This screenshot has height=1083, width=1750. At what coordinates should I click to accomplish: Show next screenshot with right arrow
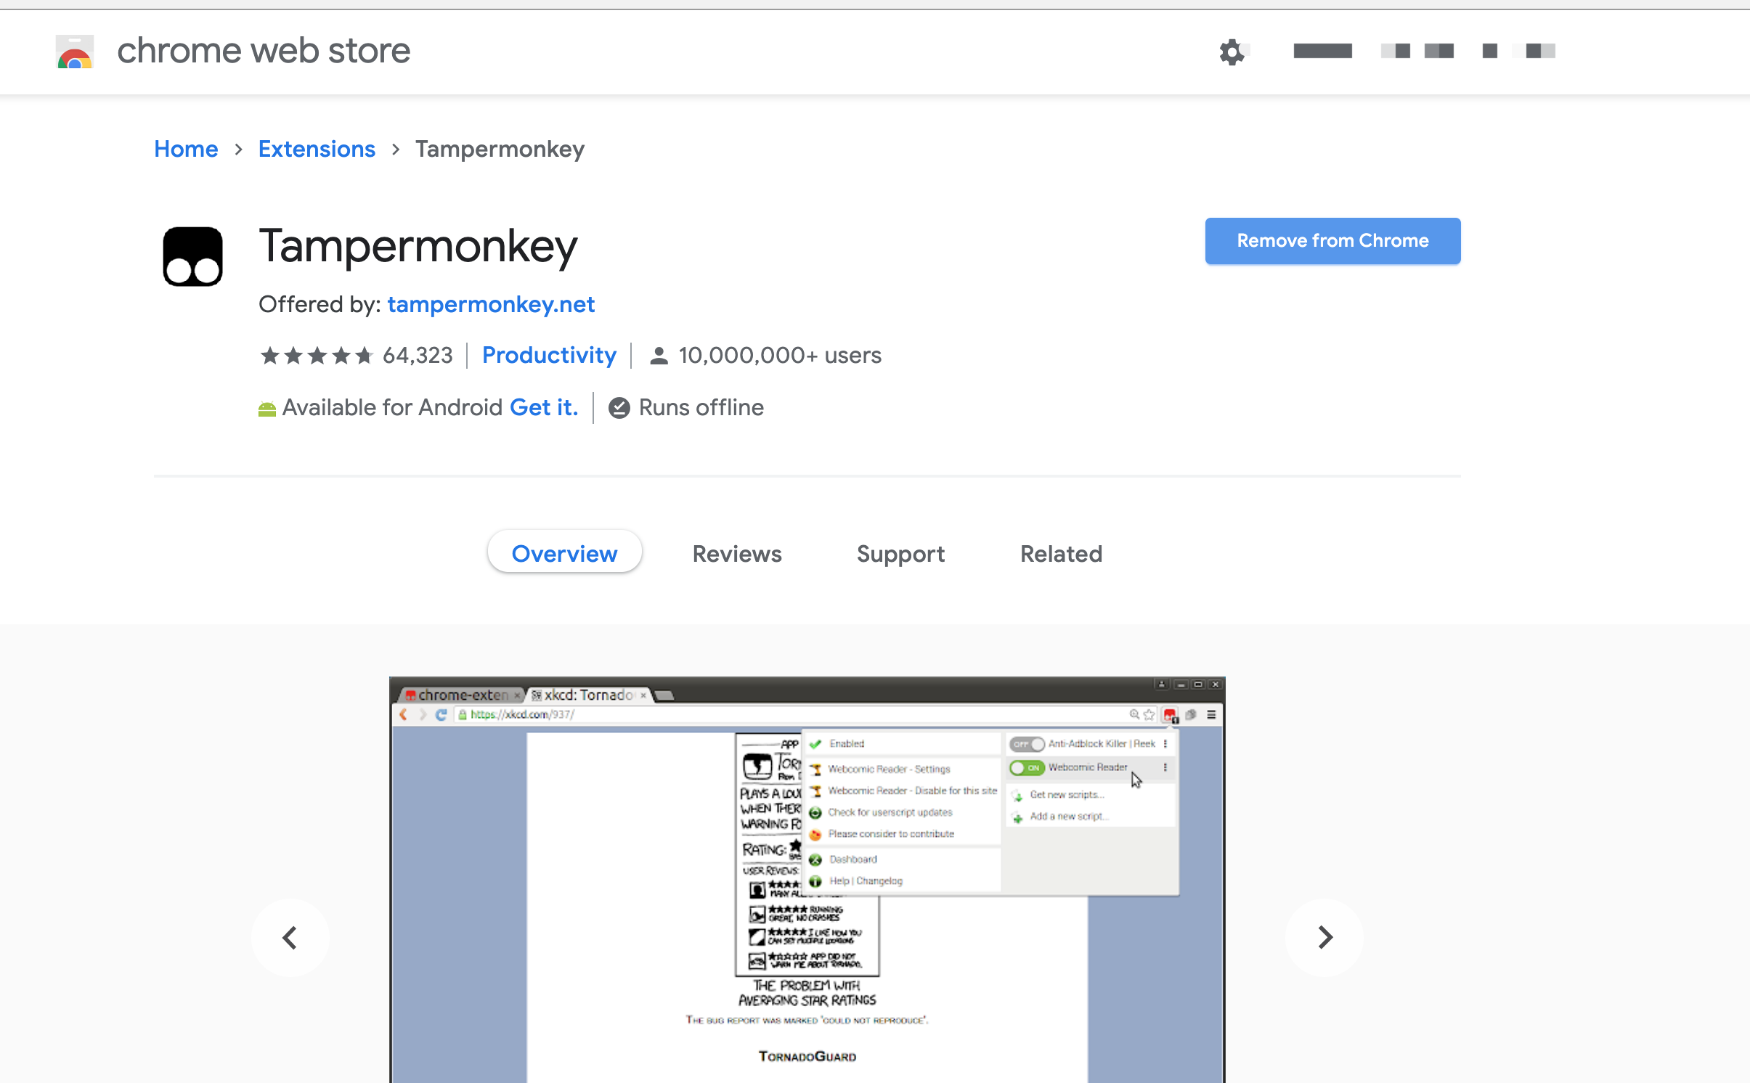(1324, 937)
